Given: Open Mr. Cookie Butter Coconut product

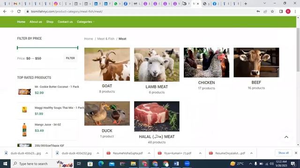Looking at the screenshot, I should click(x=57, y=87).
